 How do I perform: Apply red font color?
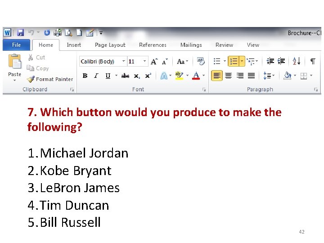[x=196, y=76]
